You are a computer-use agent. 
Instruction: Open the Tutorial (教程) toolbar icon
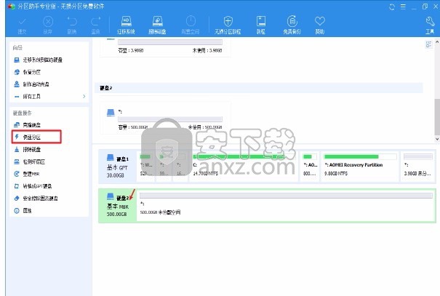[x=260, y=25]
